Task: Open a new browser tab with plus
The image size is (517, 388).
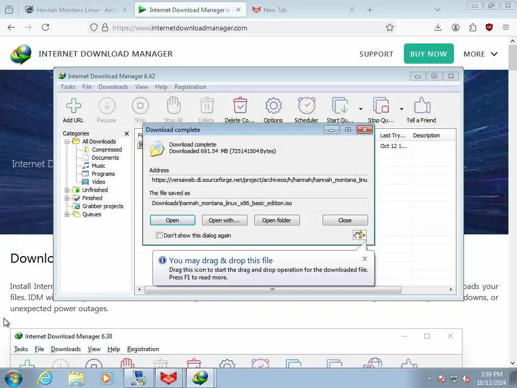Action: (370, 10)
